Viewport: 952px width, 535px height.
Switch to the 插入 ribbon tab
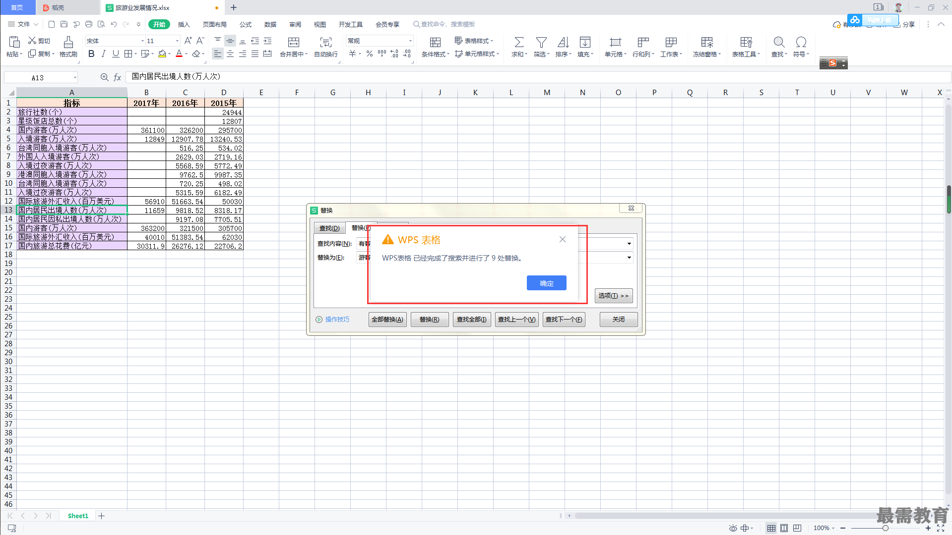pos(184,24)
